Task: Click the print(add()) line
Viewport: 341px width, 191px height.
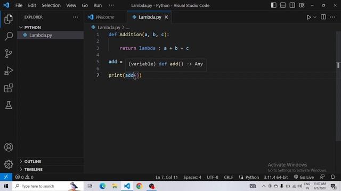Action: (125, 75)
